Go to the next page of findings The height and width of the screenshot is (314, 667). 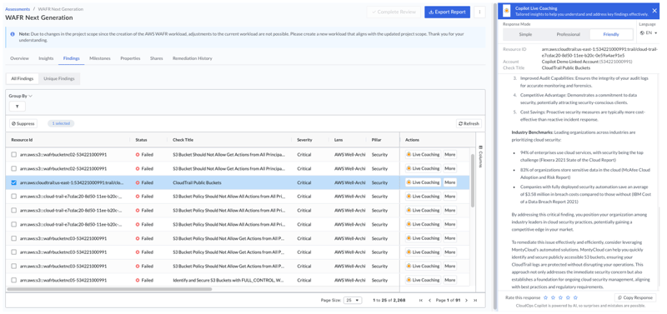(x=466, y=300)
